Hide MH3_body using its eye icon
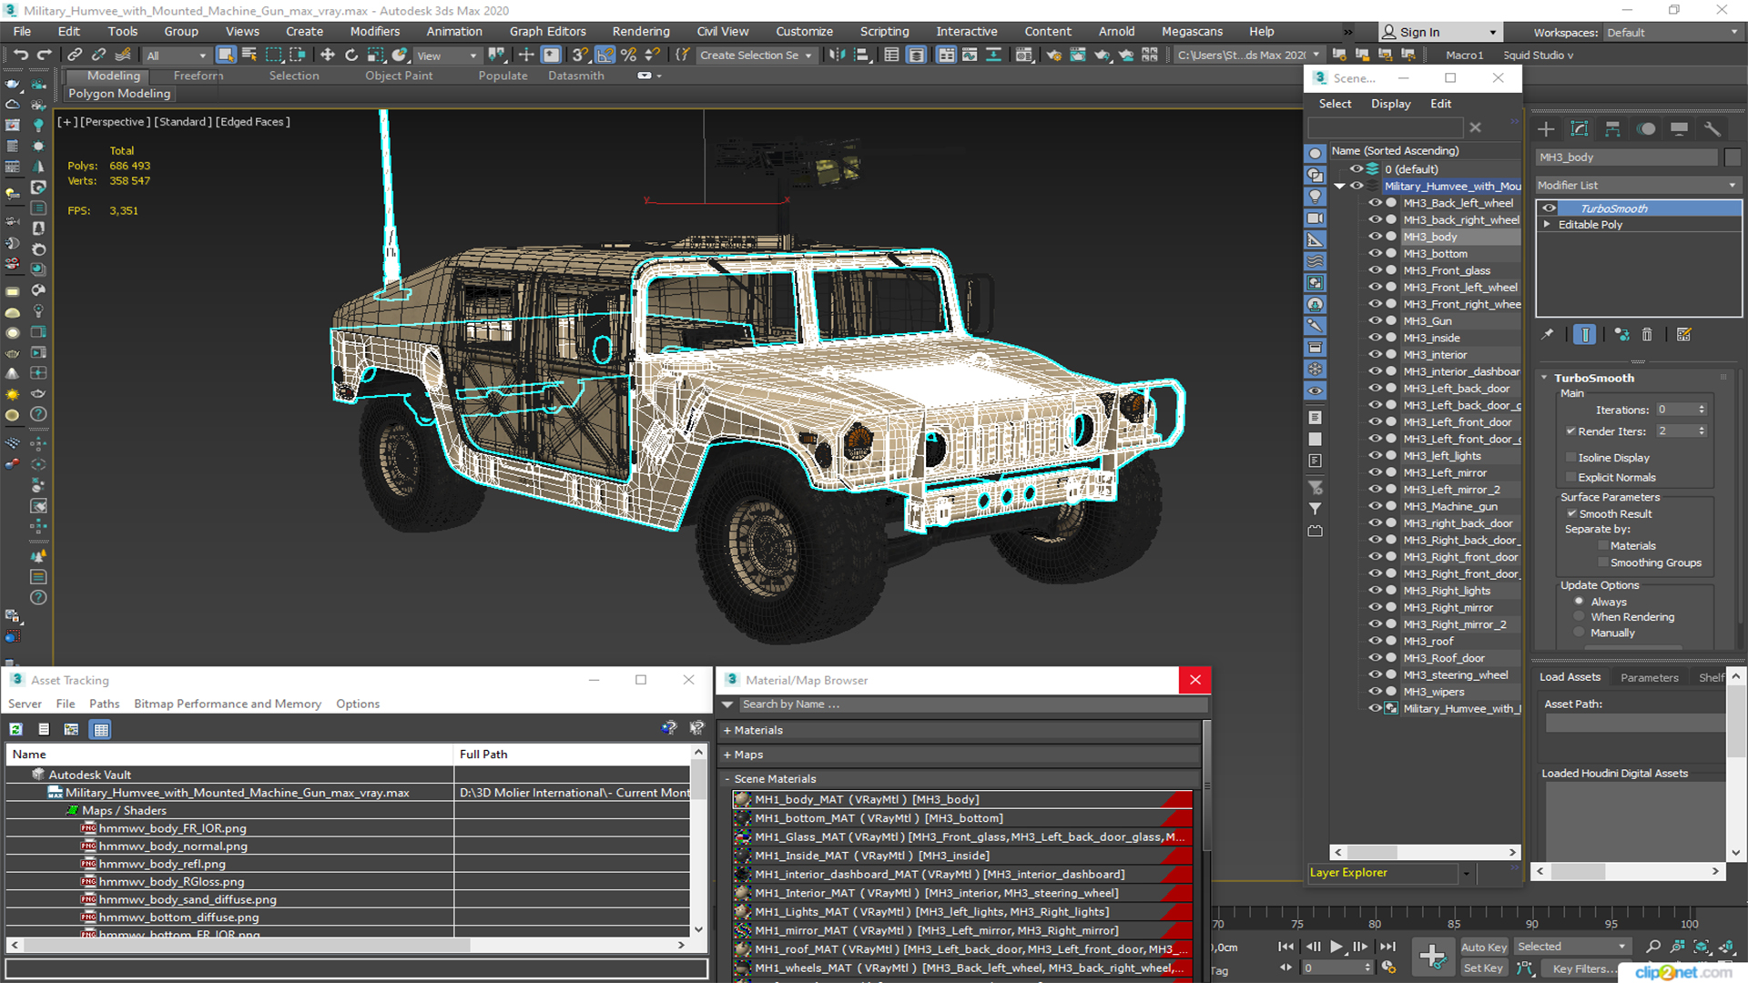The width and height of the screenshot is (1748, 983). click(x=1375, y=237)
